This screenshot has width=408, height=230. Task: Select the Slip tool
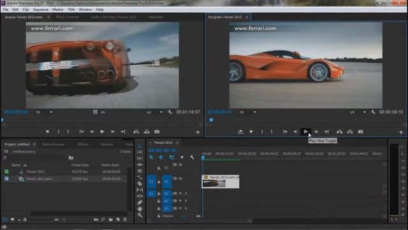pos(140,190)
